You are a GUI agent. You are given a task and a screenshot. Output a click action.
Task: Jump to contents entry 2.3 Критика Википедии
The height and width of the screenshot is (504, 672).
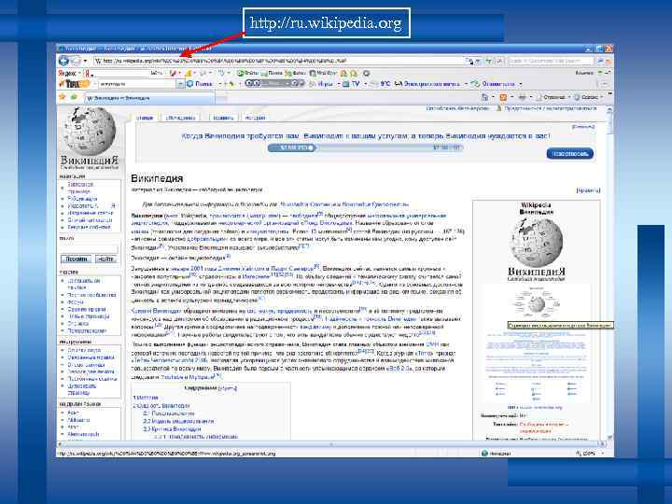(172, 428)
